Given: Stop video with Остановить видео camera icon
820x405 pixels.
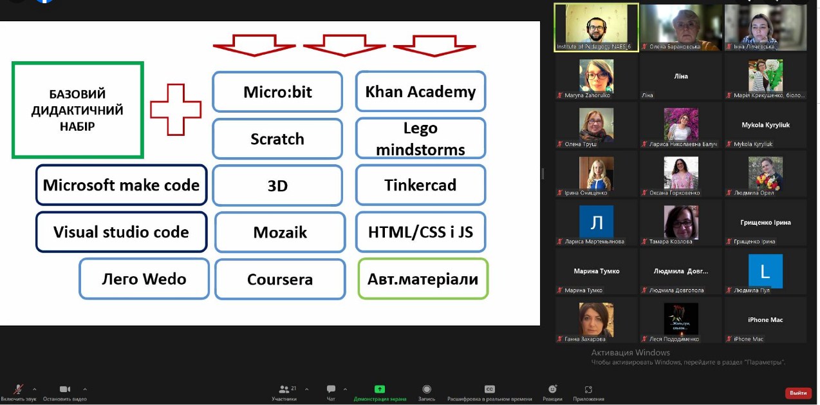Looking at the screenshot, I should (x=64, y=390).
